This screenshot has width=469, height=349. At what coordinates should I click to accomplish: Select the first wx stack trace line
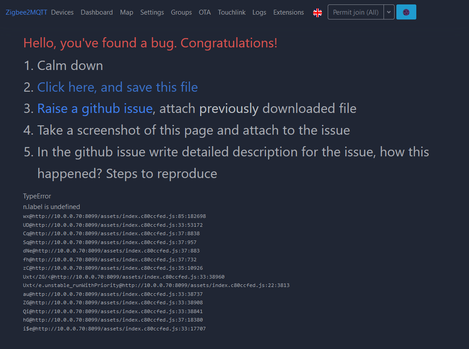[x=114, y=216]
